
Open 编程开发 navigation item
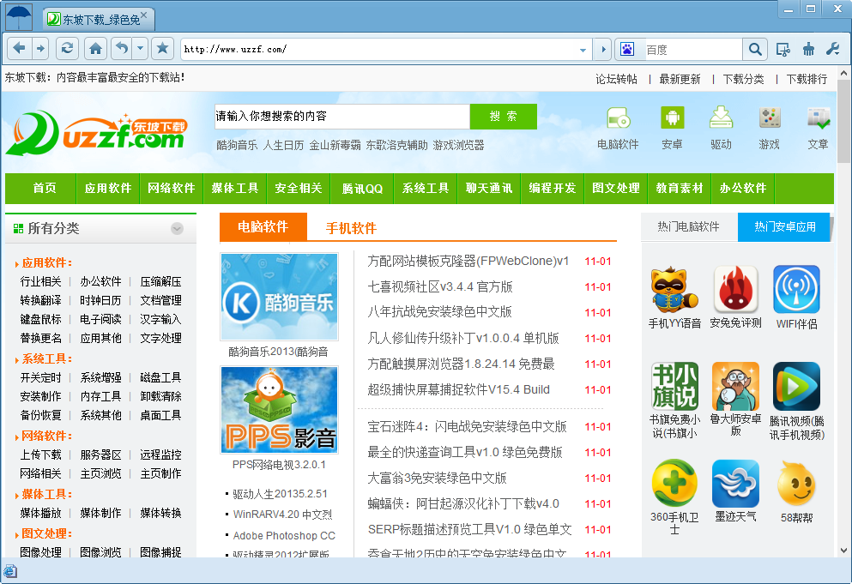pos(553,189)
